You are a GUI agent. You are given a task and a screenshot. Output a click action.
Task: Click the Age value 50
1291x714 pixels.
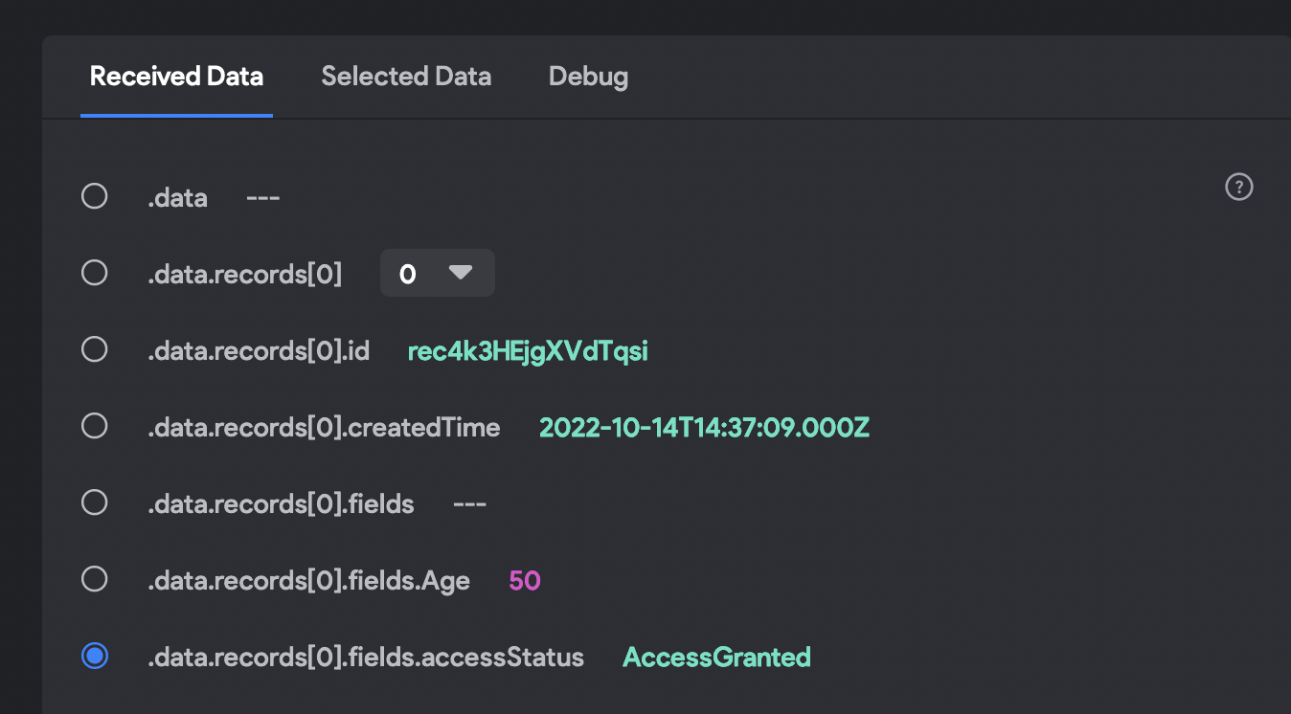pyautogui.click(x=525, y=580)
